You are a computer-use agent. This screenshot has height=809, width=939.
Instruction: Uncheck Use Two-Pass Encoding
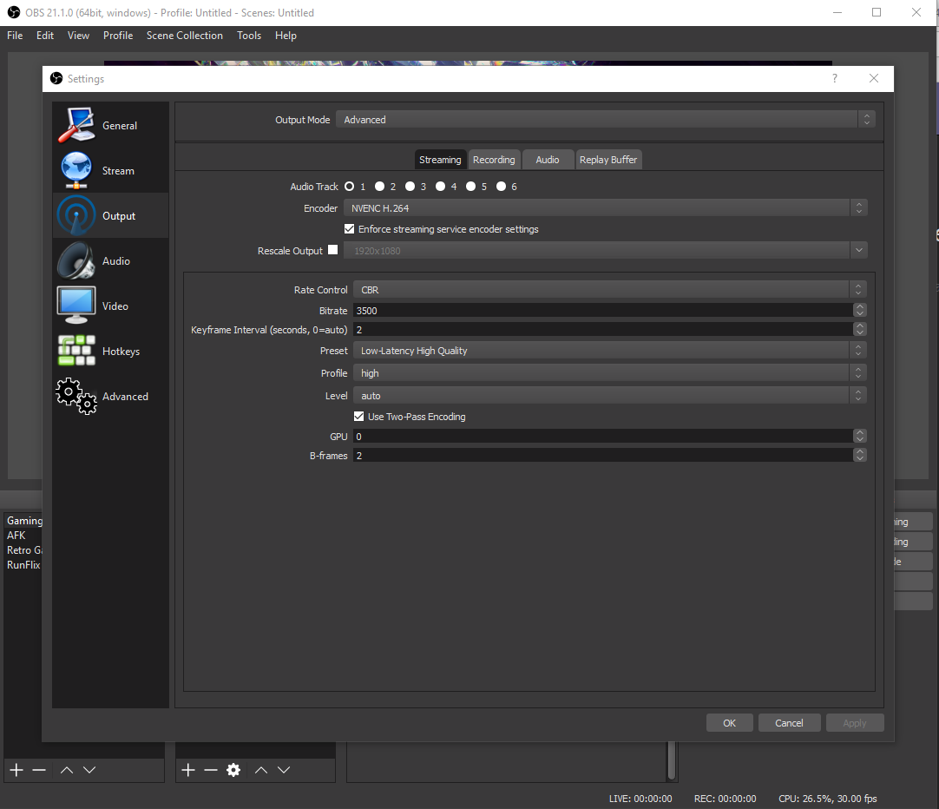pos(358,416)
